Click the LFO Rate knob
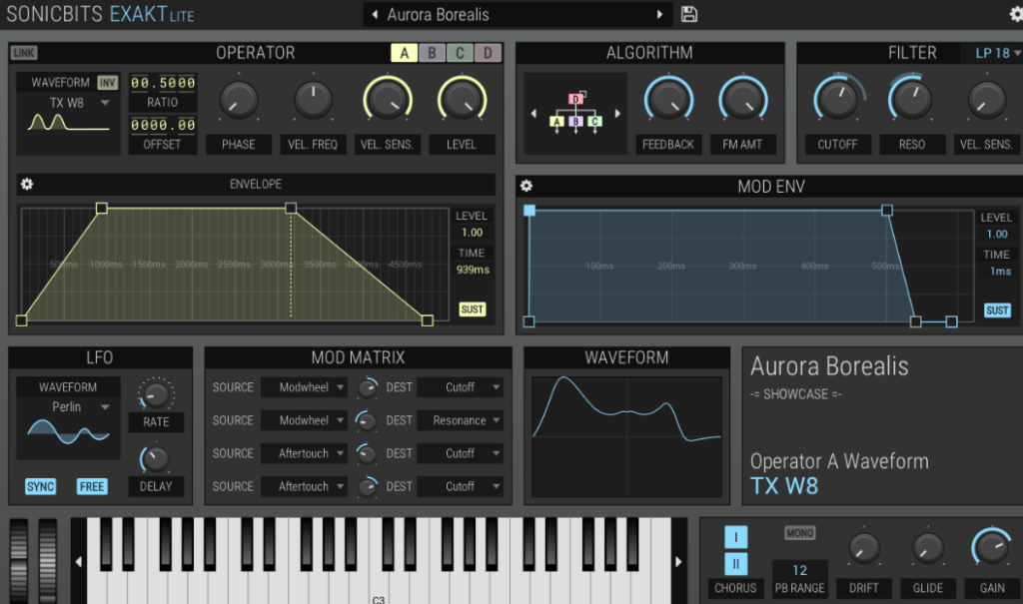 click(155, 394)
